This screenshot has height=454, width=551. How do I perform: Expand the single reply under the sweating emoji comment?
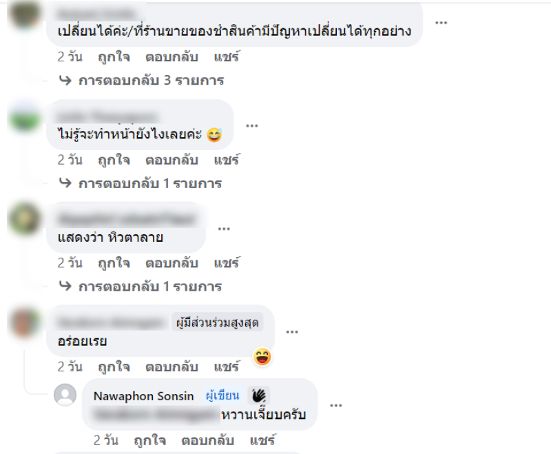[141, 183]
